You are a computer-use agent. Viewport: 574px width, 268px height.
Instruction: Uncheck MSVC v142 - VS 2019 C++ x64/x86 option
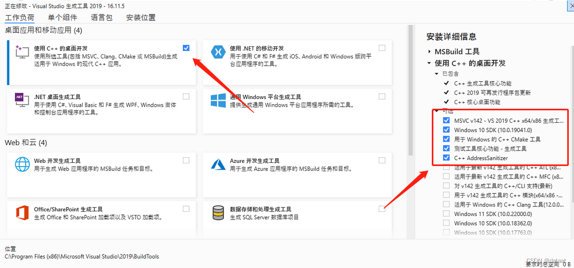pos(446,120)
